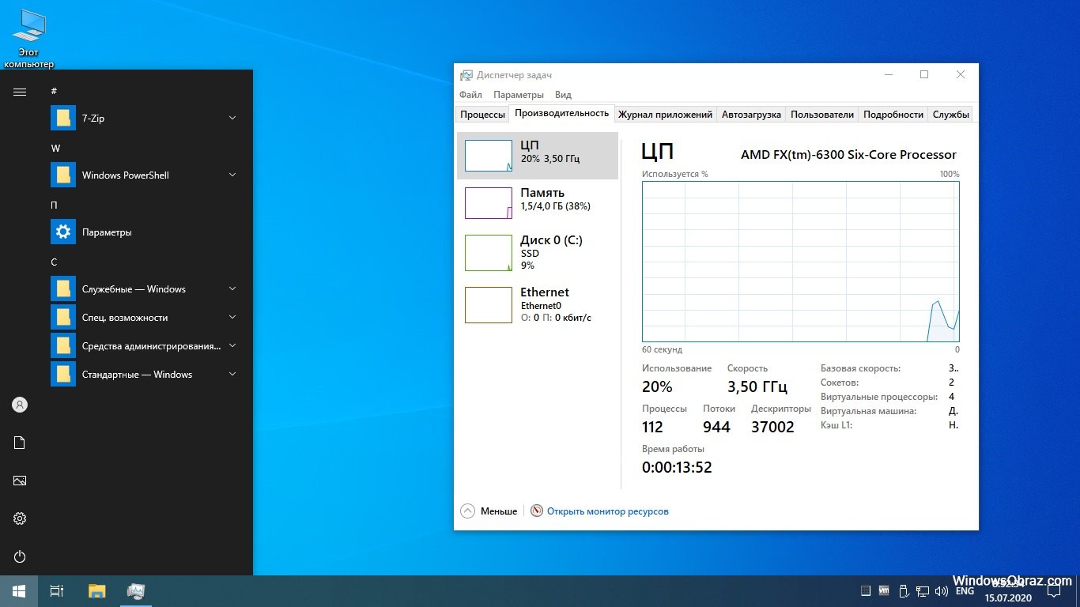The image size is (1080, 607).
Task: Click the Открыть монитор ресурсов link
Action: pyautogui.click(x=607, y=511)
